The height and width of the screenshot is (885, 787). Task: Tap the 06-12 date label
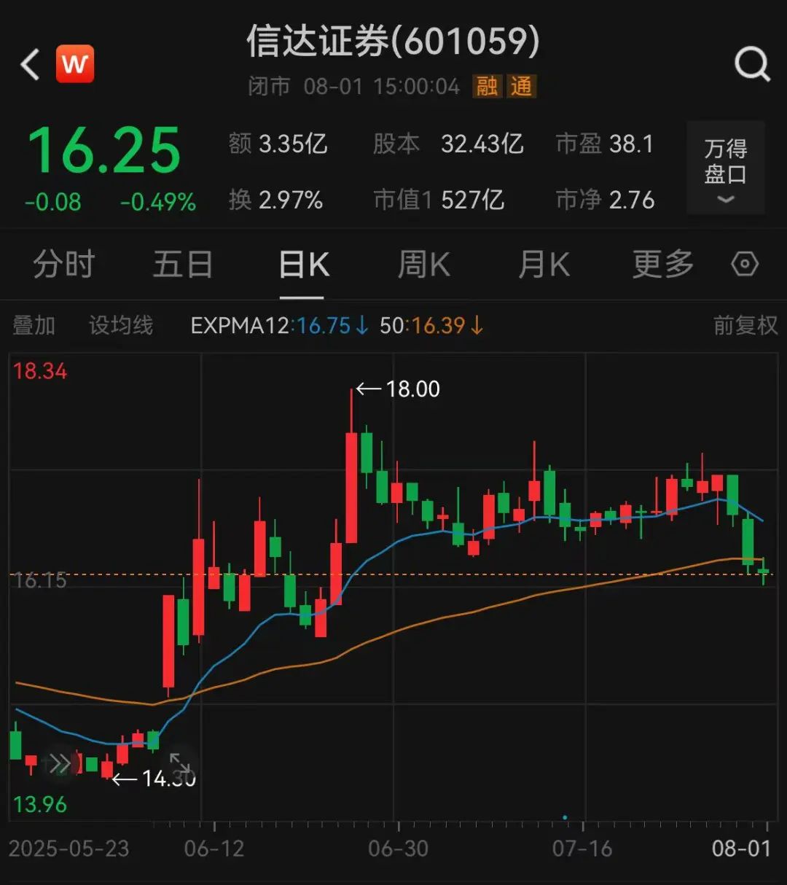tap(214, 849)
